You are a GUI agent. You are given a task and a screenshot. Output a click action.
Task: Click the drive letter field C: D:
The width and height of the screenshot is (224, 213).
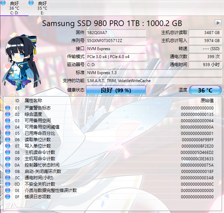[116, 65]
